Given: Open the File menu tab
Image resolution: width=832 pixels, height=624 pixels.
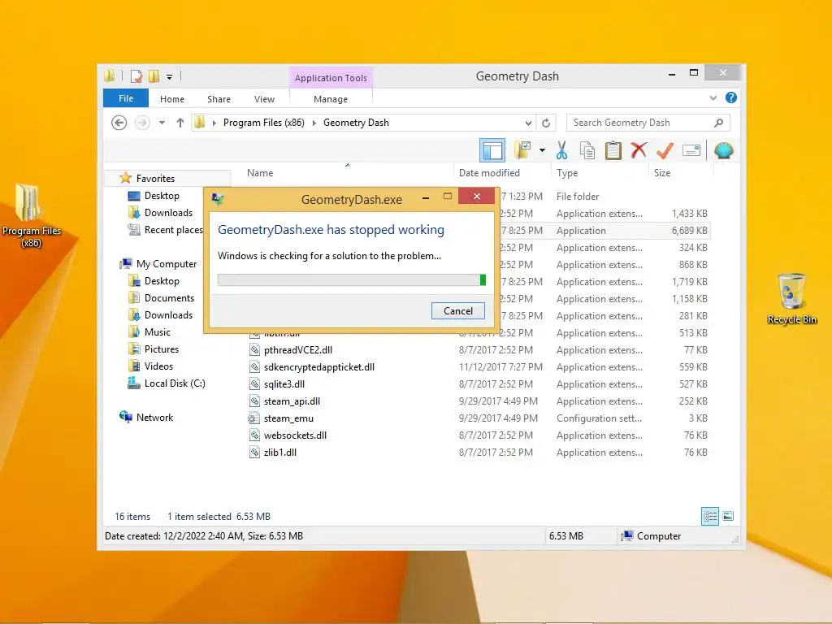Looking at the screenshot, I should [126, 98].
